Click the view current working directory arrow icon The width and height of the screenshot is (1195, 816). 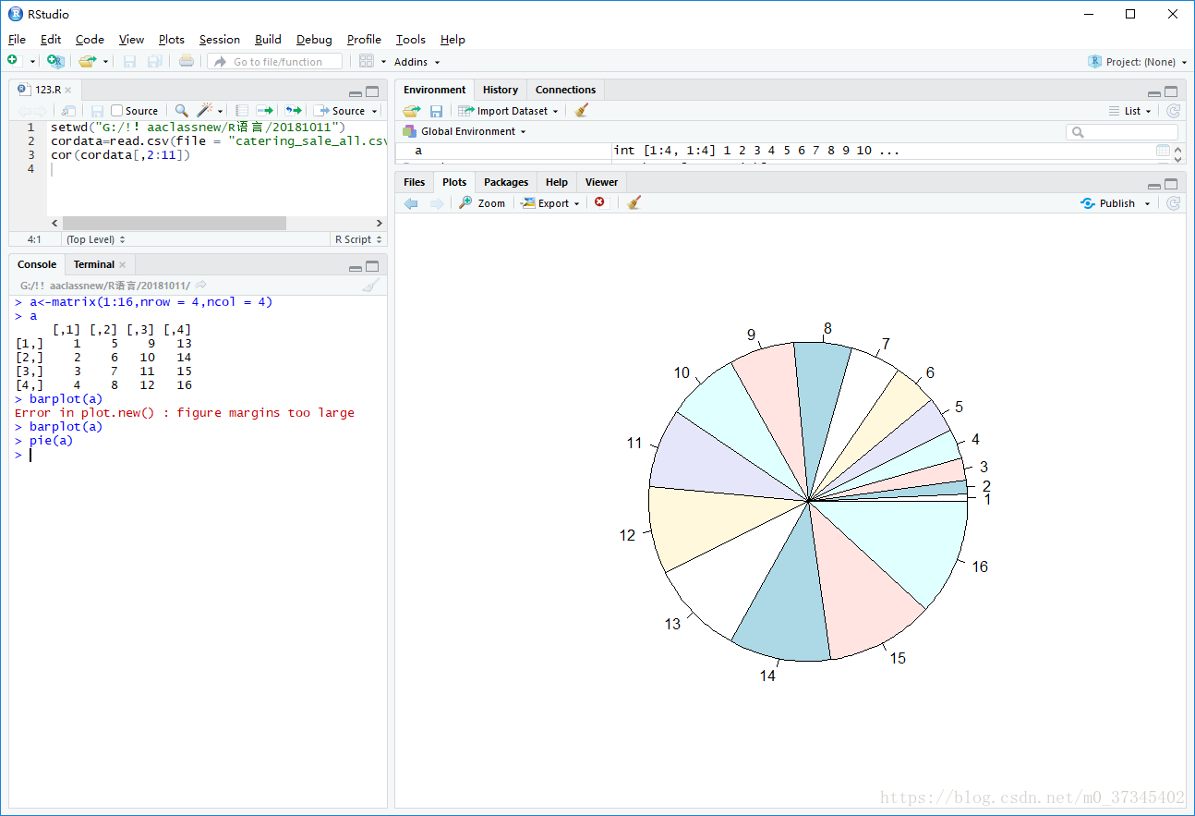tap(201, 286)
